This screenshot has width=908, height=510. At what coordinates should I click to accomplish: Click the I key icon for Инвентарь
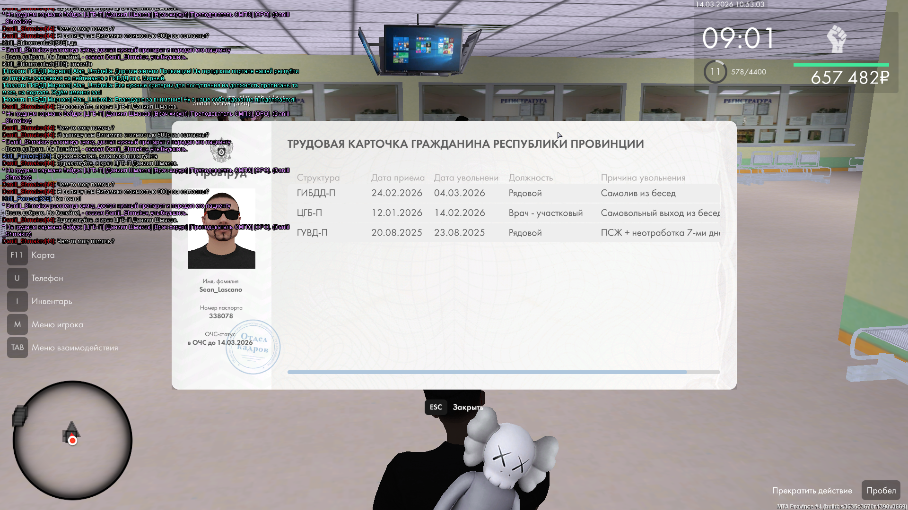(x=17, y=301)
